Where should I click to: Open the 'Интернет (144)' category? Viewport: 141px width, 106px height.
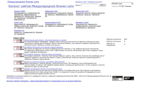[82, 23]
